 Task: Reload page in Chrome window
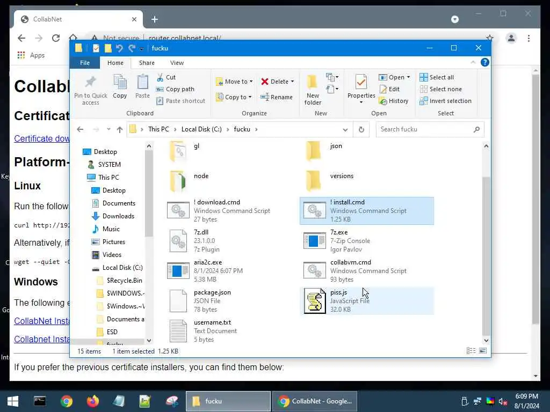(x=56, y=38)
